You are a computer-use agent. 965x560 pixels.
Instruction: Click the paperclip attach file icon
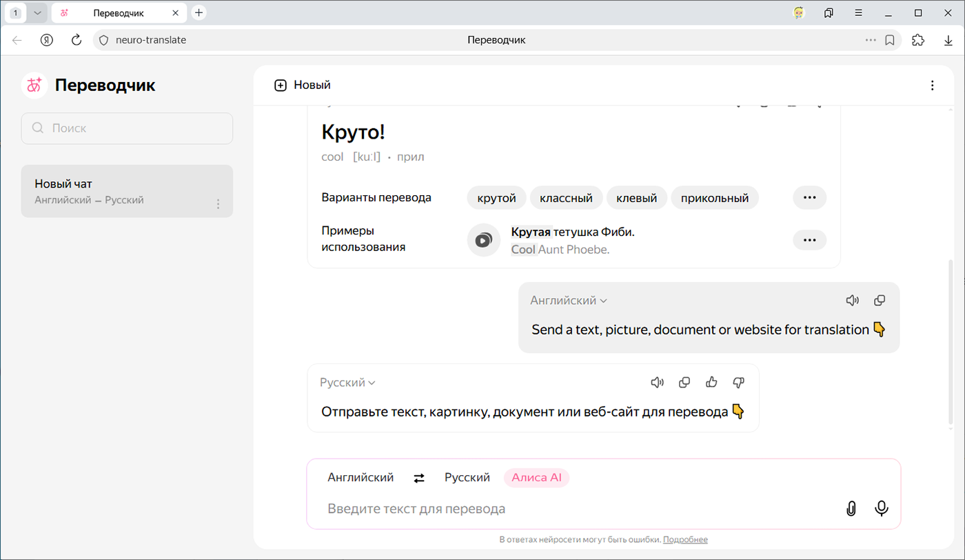[x=851, y=508]
